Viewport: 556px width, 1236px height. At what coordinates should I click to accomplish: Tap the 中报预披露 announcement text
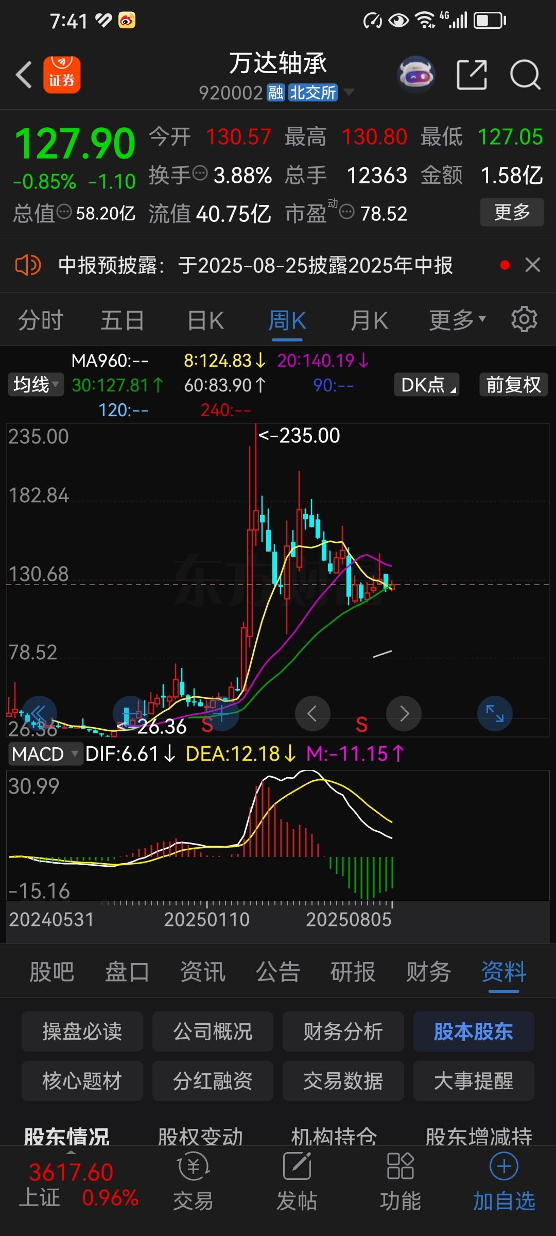point(255,266)
